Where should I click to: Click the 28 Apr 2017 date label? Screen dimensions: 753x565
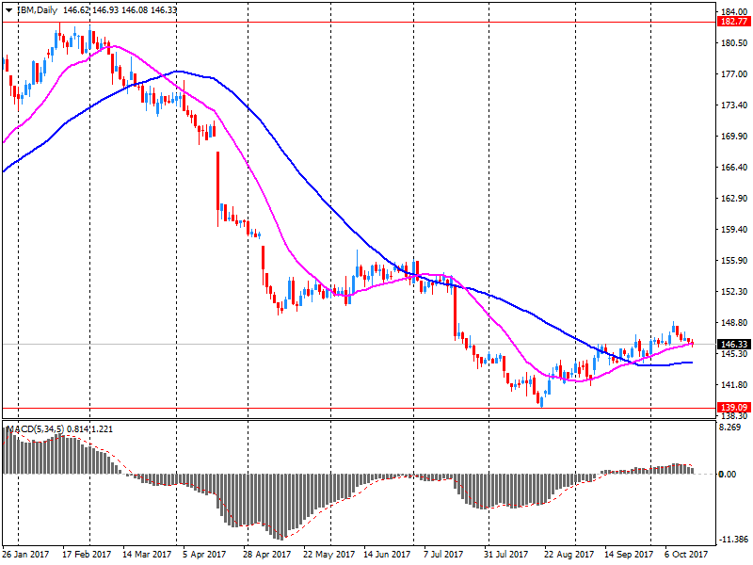click(267, 554)
